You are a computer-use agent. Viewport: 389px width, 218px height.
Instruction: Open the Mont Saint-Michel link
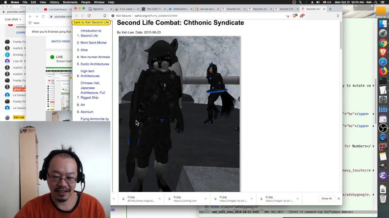[x=94, y=43]
